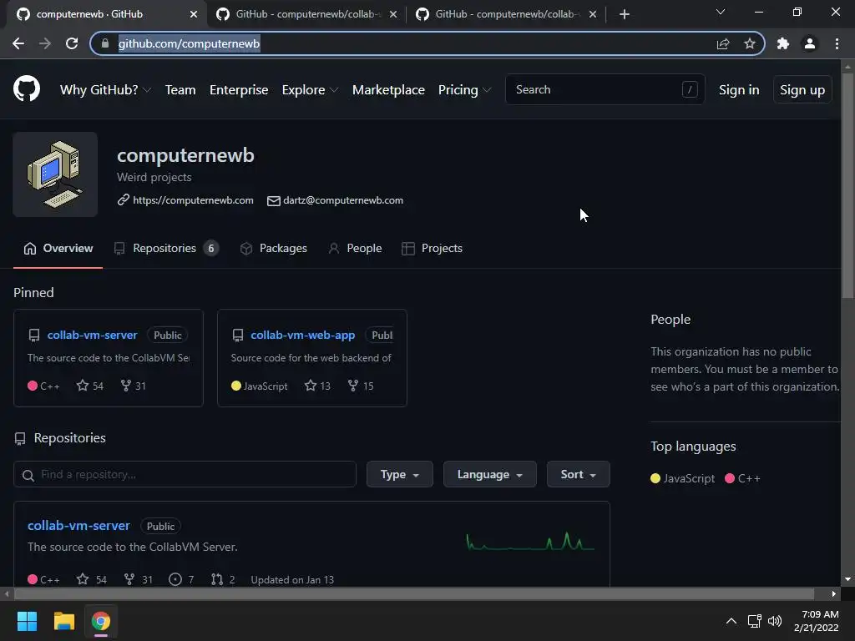The height and width of the screenshot is (641, 855).
Task: Close the computernewb · GitHub tab
Action: 194,14
